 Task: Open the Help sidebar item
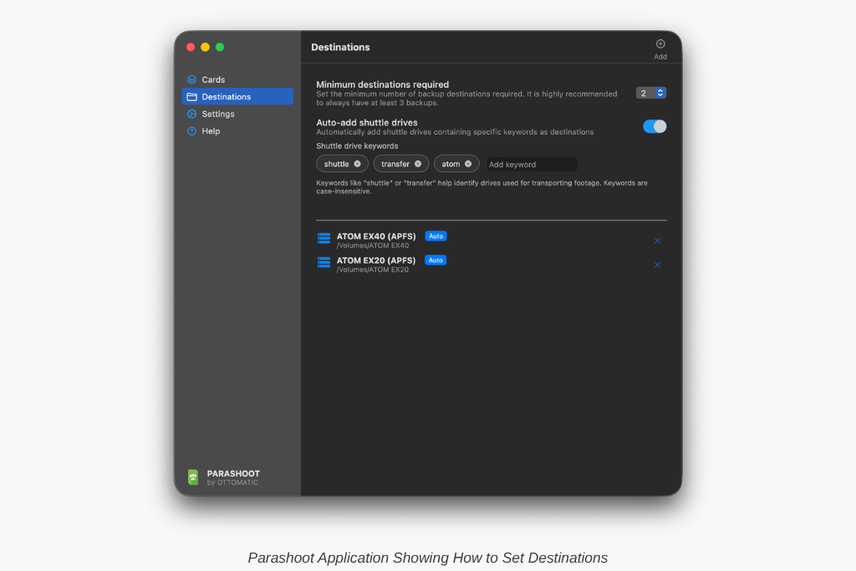(x=211, y=131)
